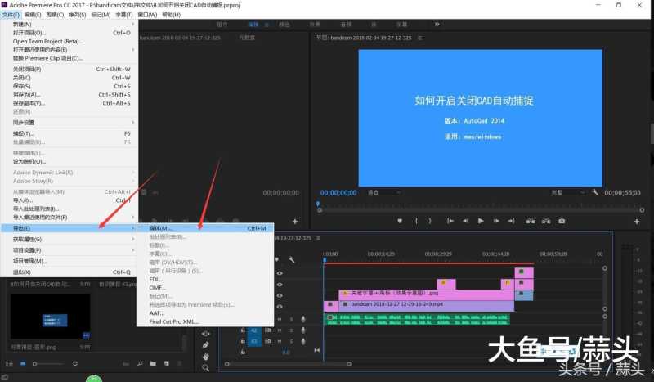Create a new bin in Project panel
Image resolution: width=654 pixels, height=382 pixels.
(153, 364)
